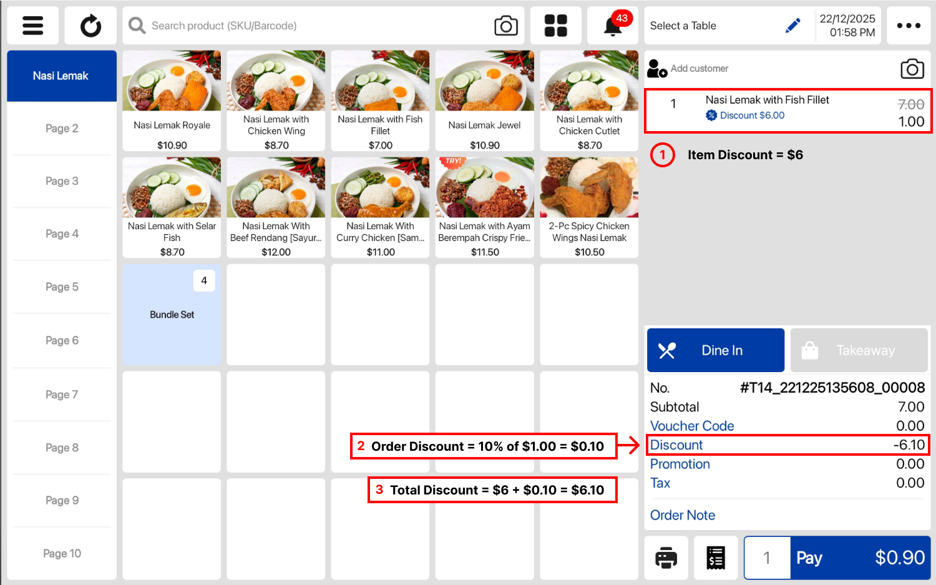Scan customer using camera icon
Image resolution: width=936 pixels, height=585 pixels.
[912, 69]
